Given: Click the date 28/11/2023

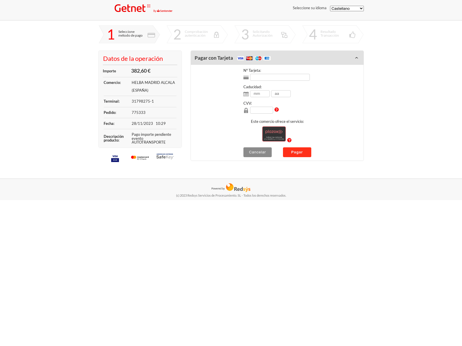Looking at the screenshot, I should point(142,123).
